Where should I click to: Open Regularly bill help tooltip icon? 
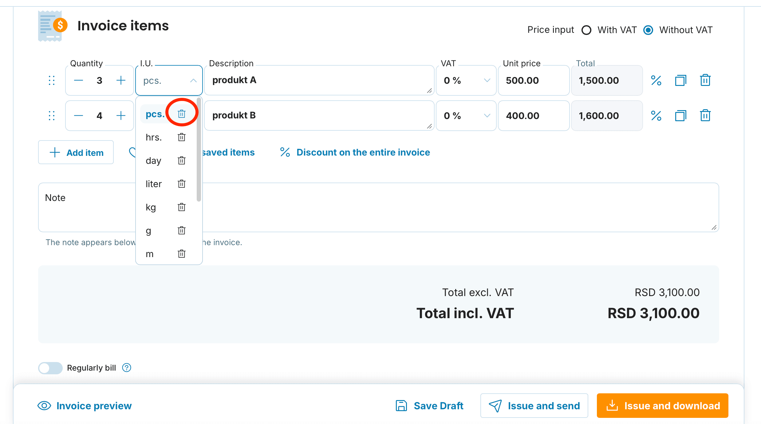(x=127, y=368)
